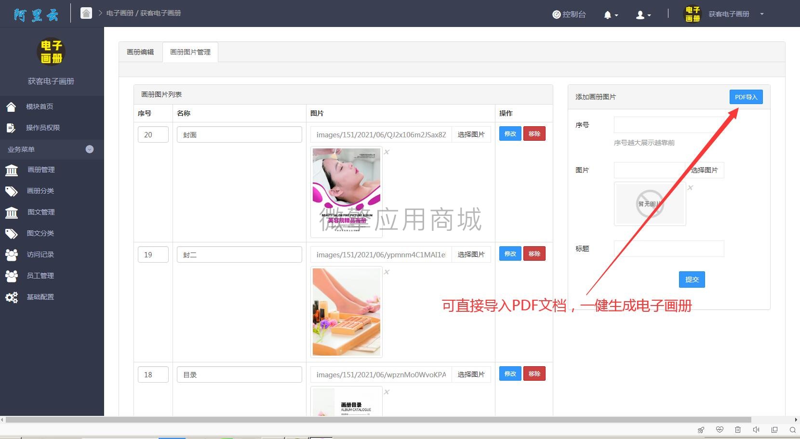800x439 pixels.
Task: Open 访问记录 from the sidebar
Action: 40,254
